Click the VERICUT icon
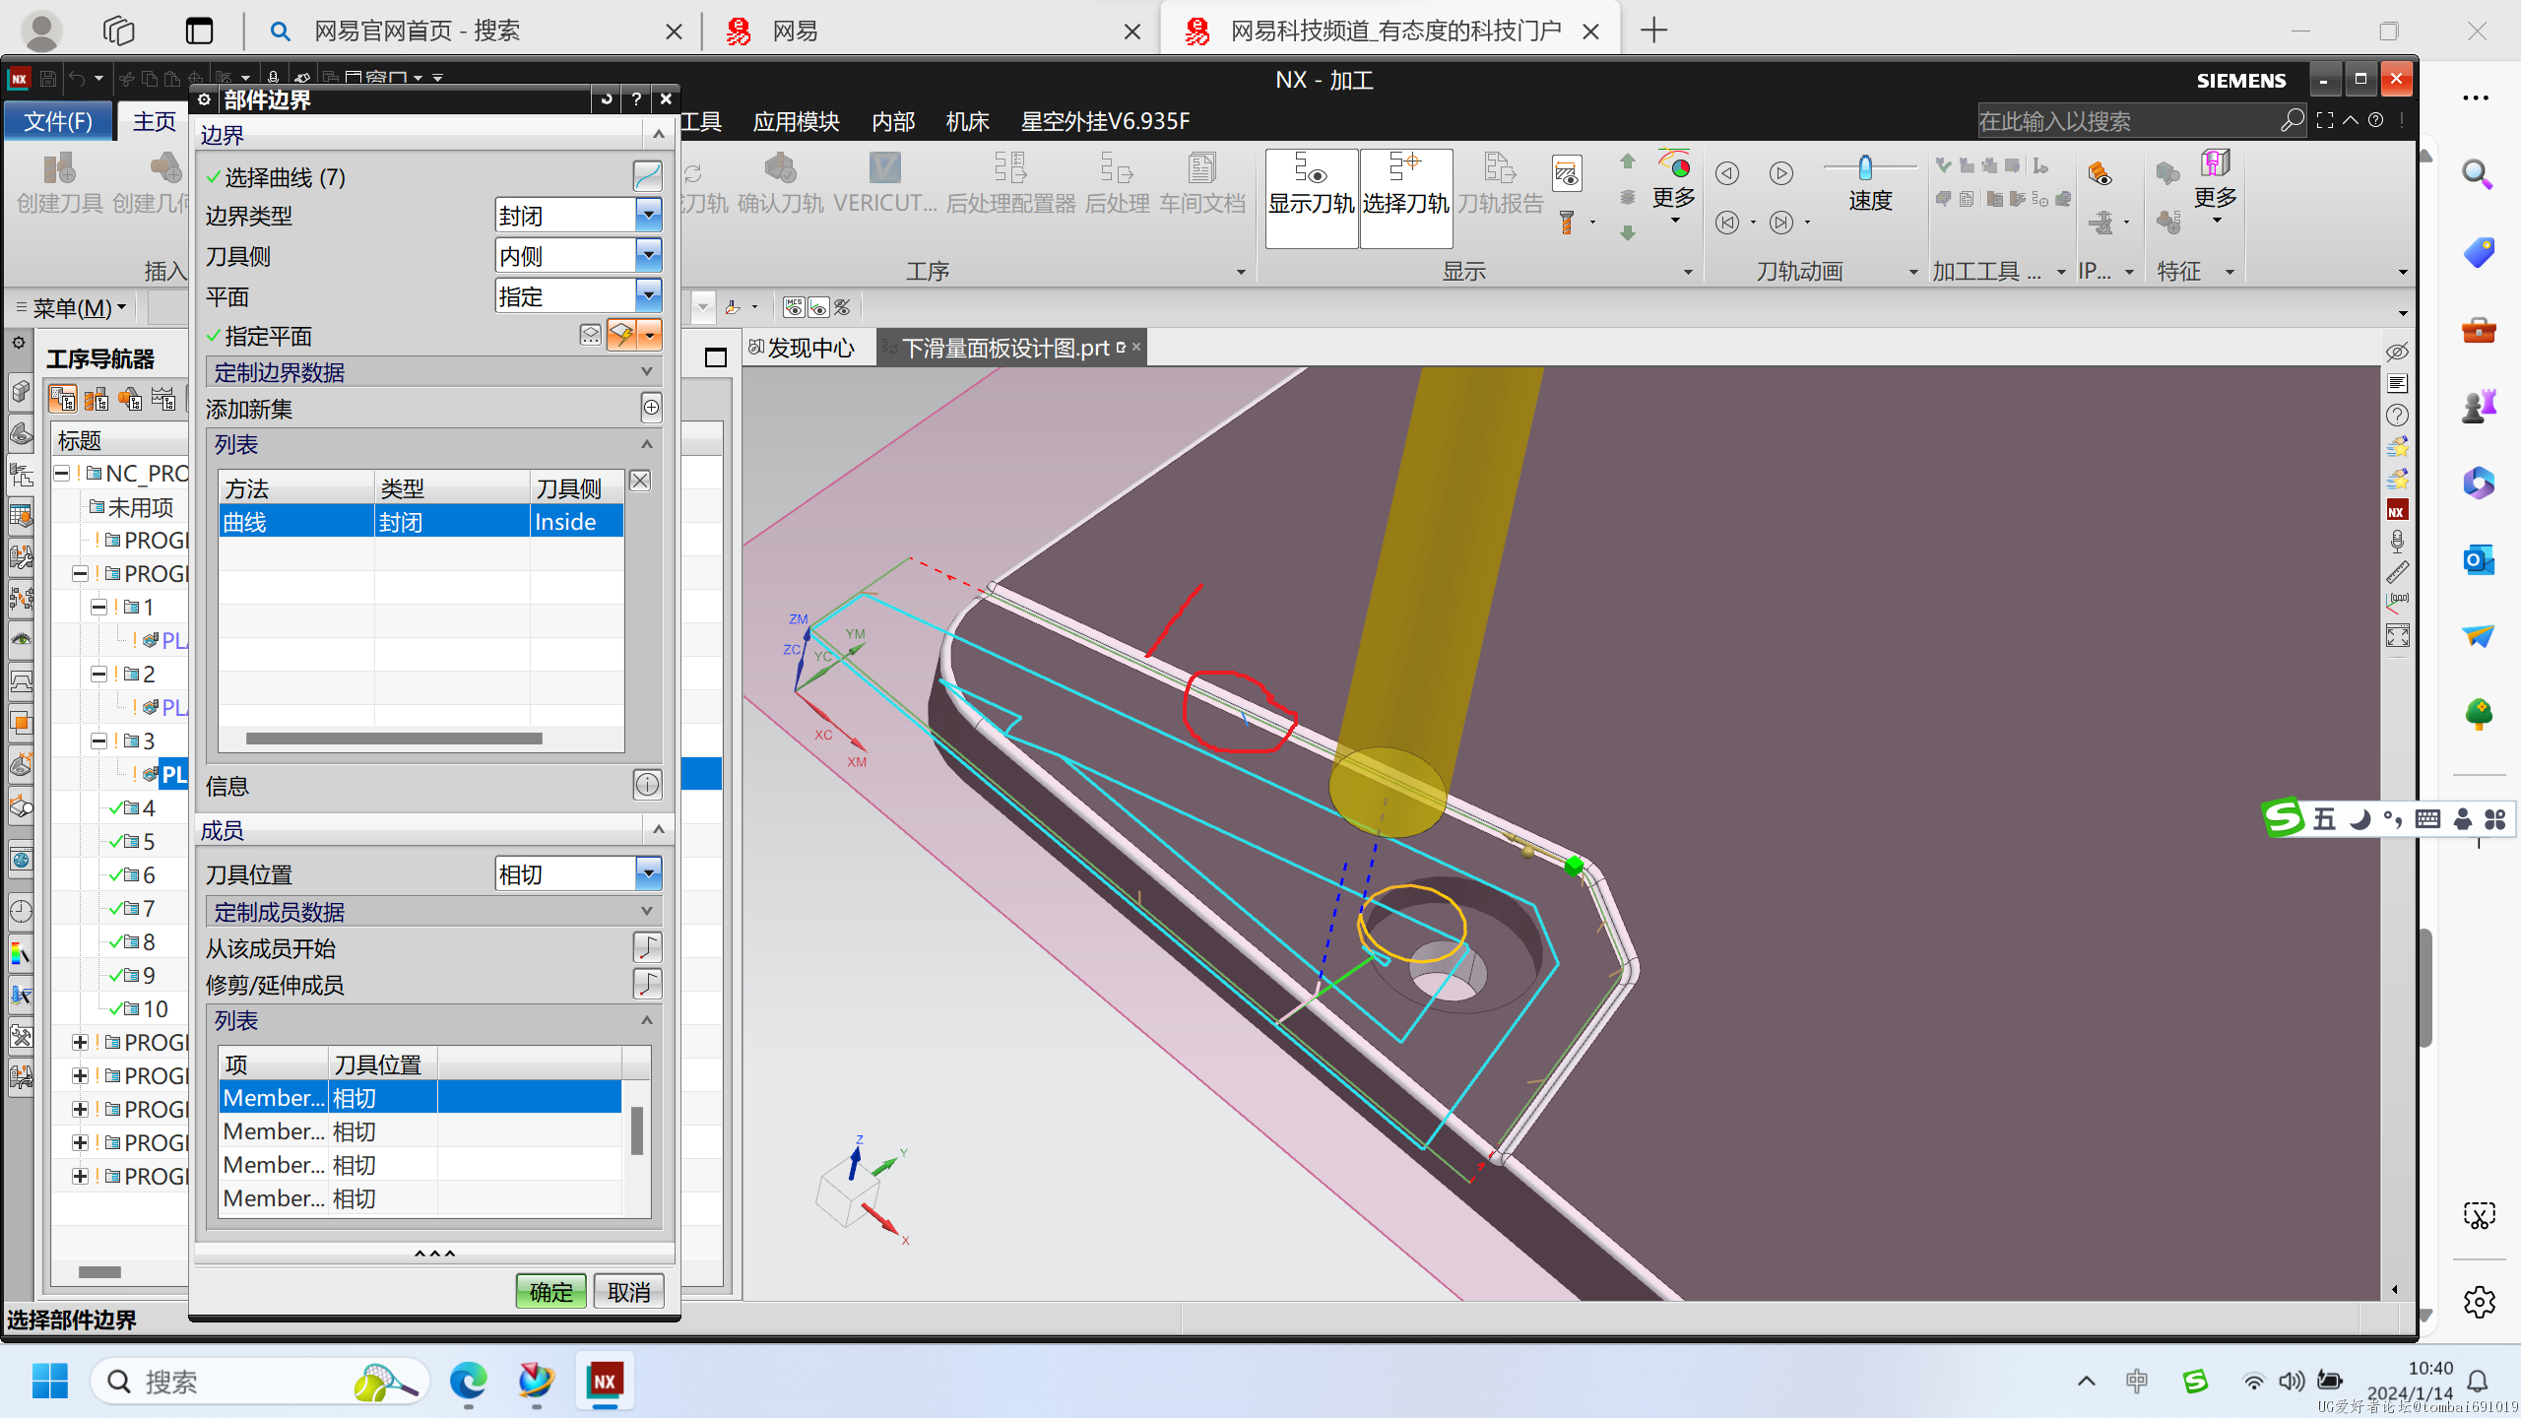This screenshot has height=1418, width=2521. 884,184
